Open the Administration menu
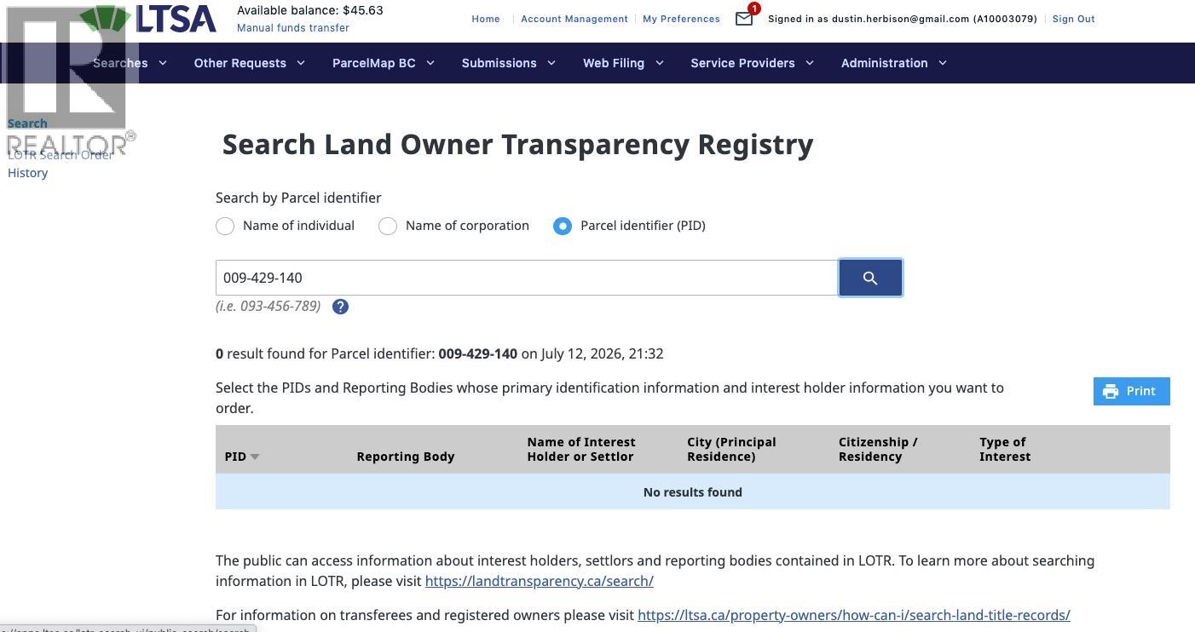 (x=893, y=63)
